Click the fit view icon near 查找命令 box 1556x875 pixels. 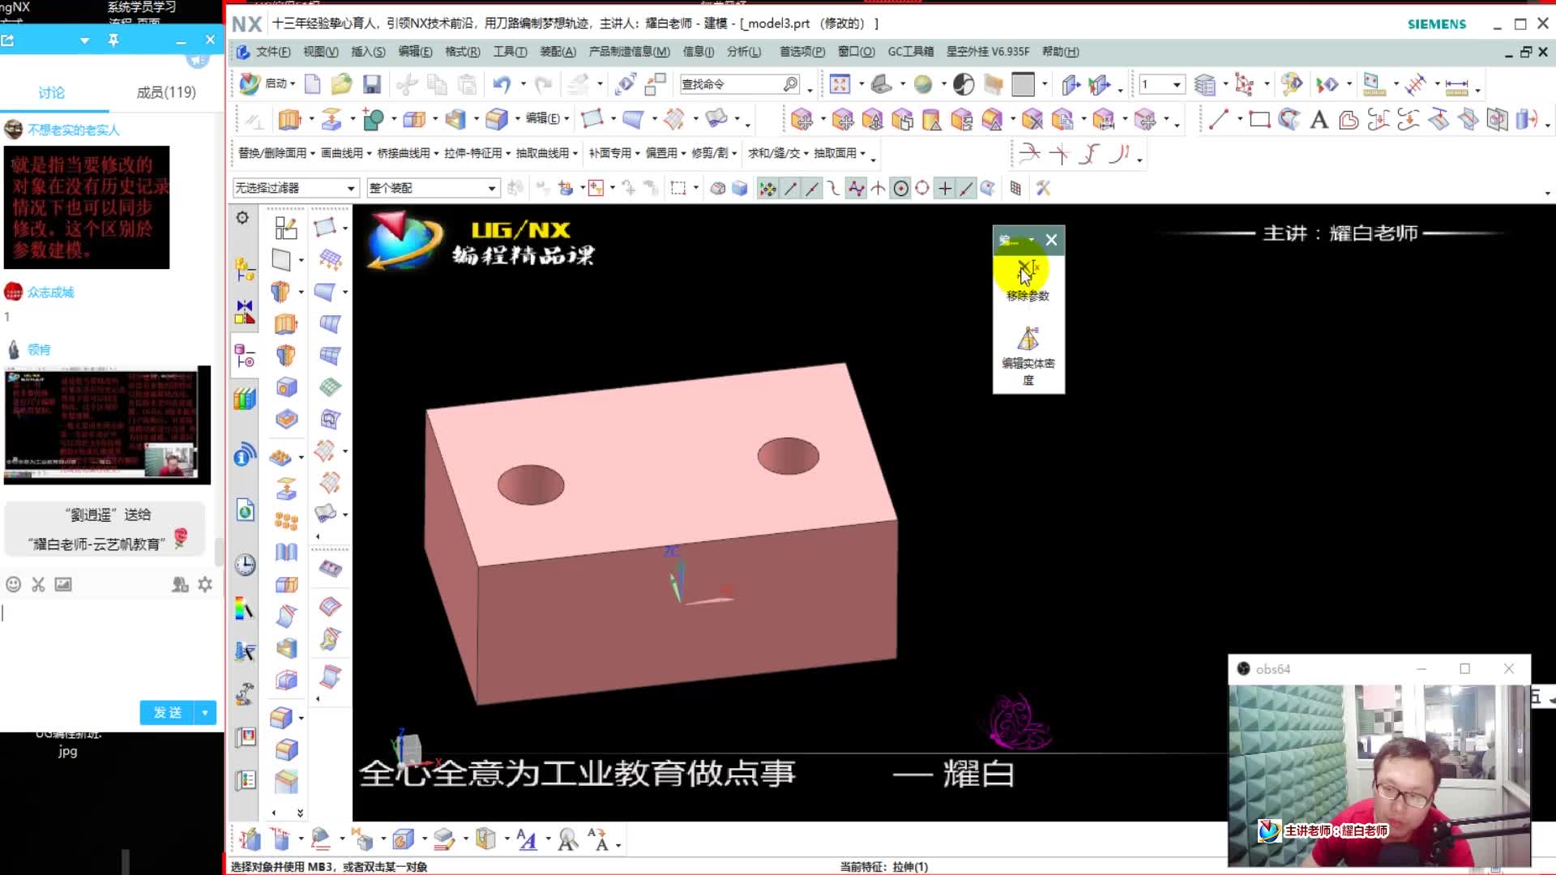839,83
